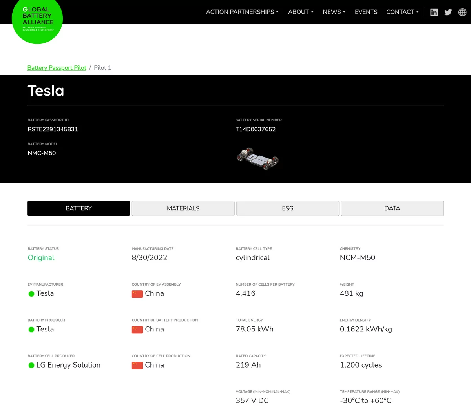Click serial number T14D0037652
This screenshot has height=411, width=471.
(x=256, y=129)
